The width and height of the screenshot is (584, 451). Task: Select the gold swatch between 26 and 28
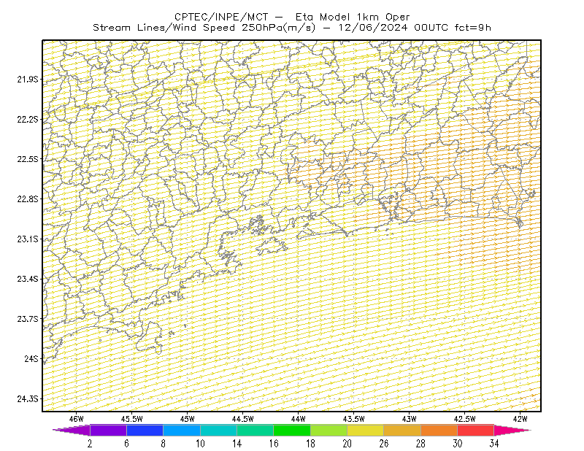(402, 430)
